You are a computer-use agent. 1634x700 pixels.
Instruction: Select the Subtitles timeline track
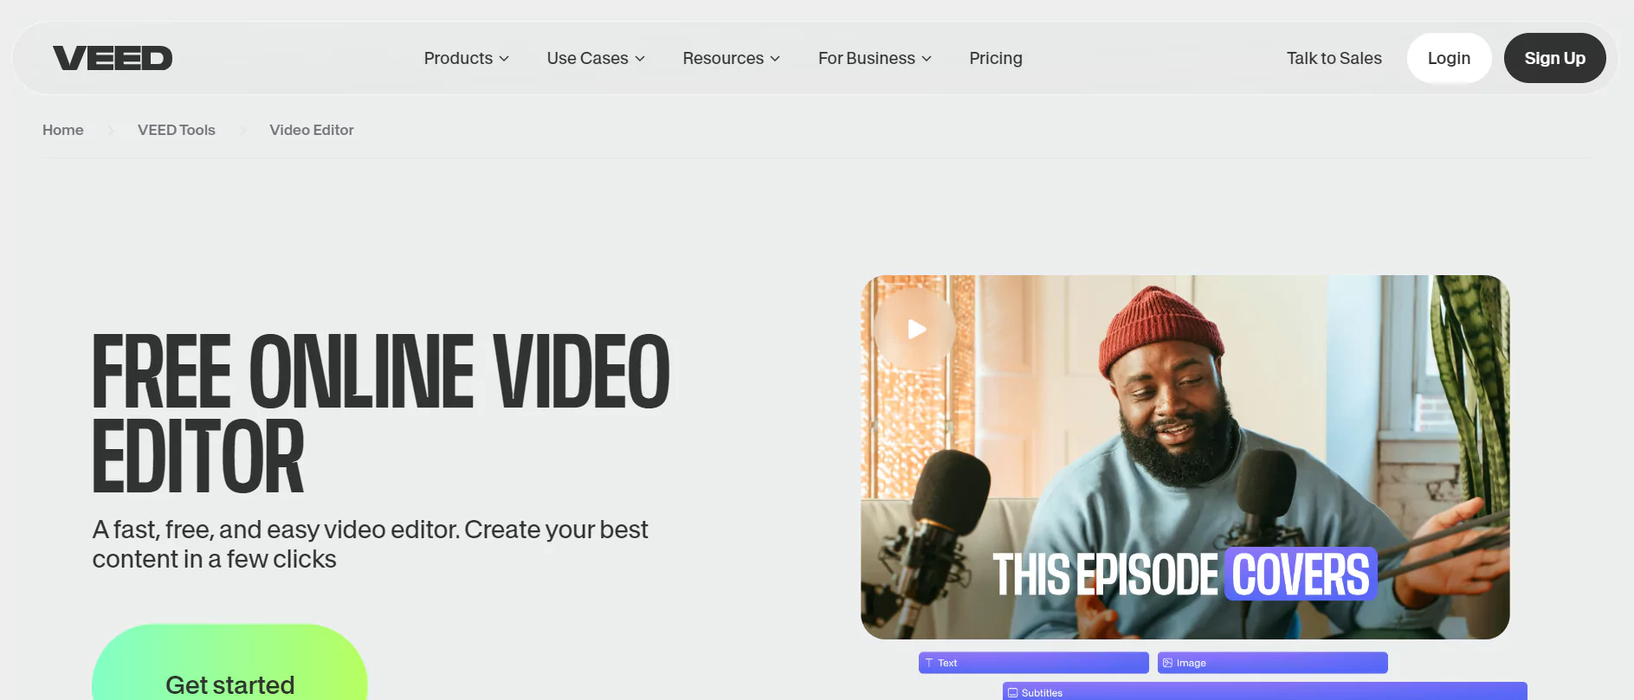(x=1264, y=691)
